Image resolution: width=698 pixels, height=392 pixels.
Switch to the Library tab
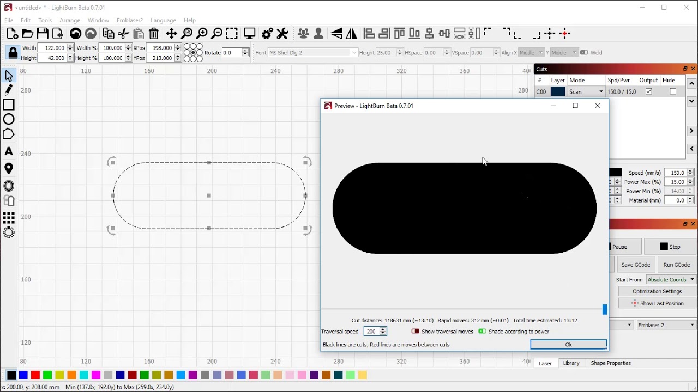point(571,363)
